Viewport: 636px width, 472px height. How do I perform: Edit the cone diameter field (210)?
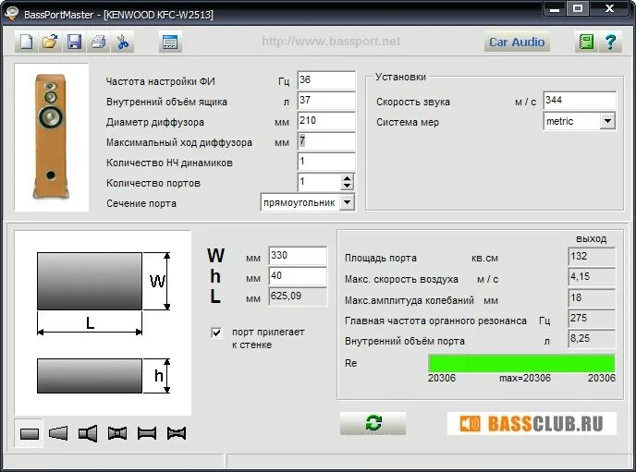[326, 120]
